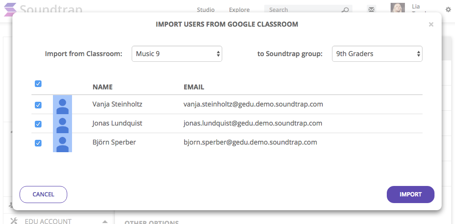Click the EDU ACCOUNT sidebar label
Image resolution: width=455 pixels, height=224 pixels.
point(48,222)
